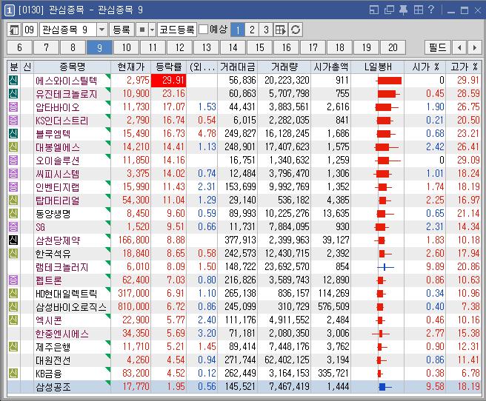Click the black 신 badge on 삼천당제약 row
This screenshot has height=401, width=486.
tap(13, 240)
